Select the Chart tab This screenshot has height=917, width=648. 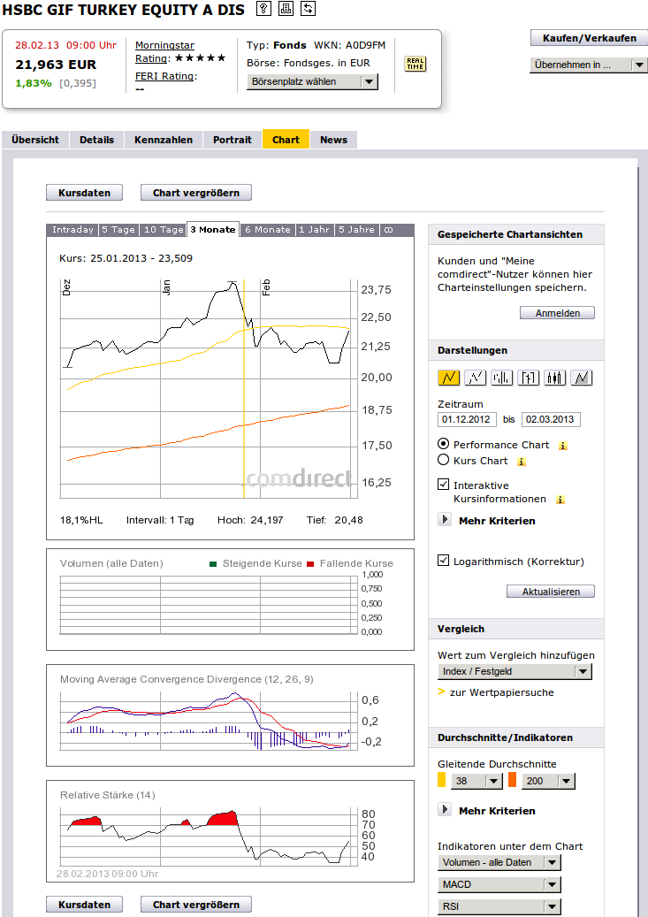(286, 140)
